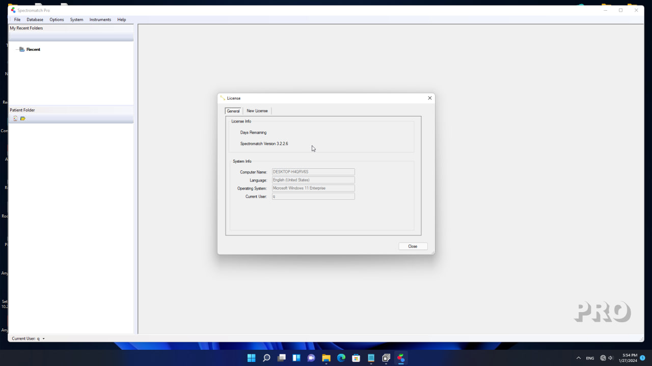The width and height of the screenshot is (652, 366).
Task: Click the Language field
Action: click(x=313, y=180)
